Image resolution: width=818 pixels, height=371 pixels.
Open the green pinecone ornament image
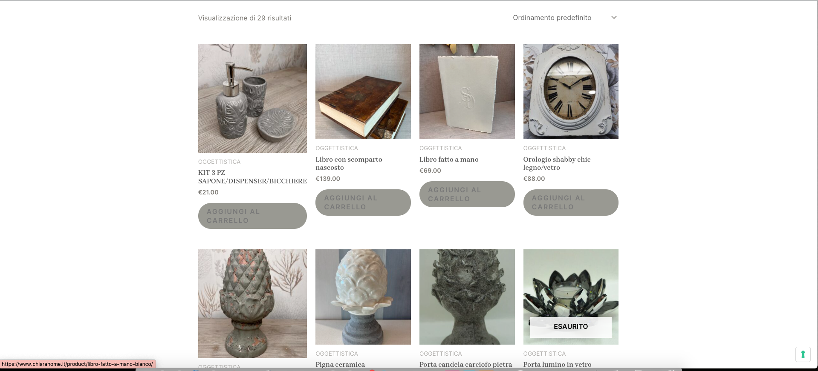click(252, 304)
